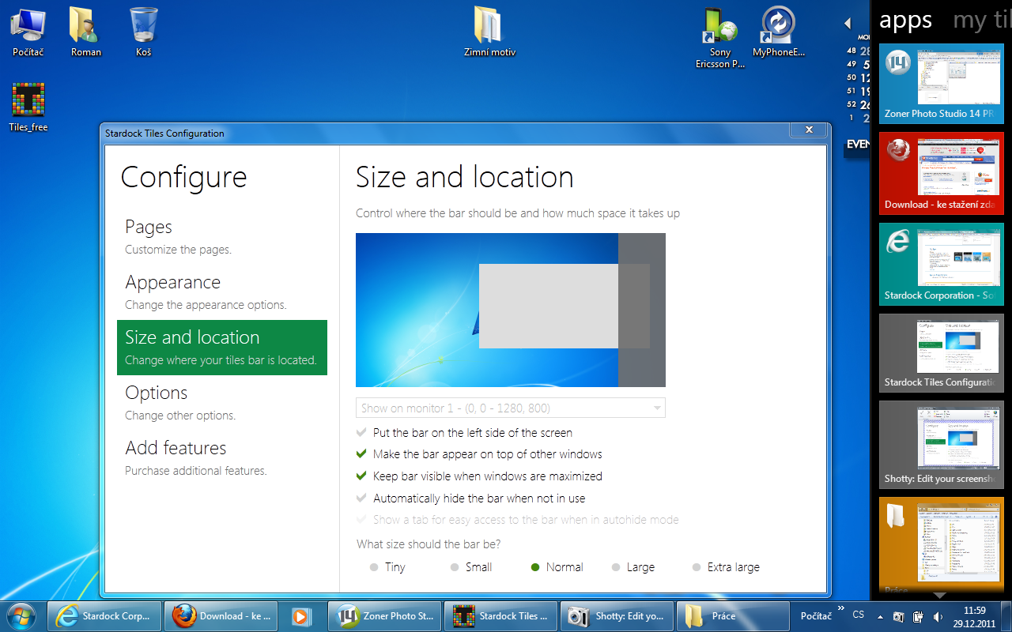Open the red Download Firefox tile
This screenshot has width=1012, height=632.
coord(941,174)
